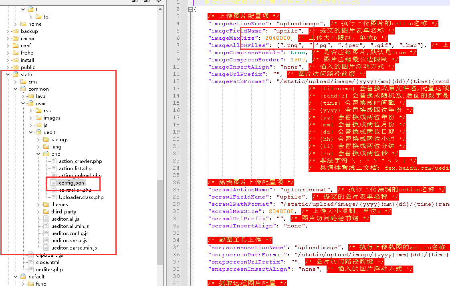Select the func folder label
The image size is (450, 286).
tap(41, 284)
